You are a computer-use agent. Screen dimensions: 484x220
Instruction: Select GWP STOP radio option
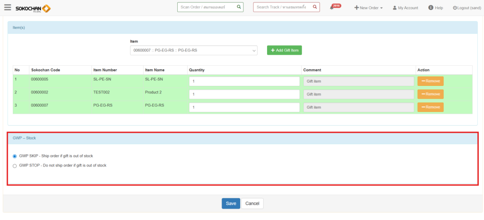[15, 166]
